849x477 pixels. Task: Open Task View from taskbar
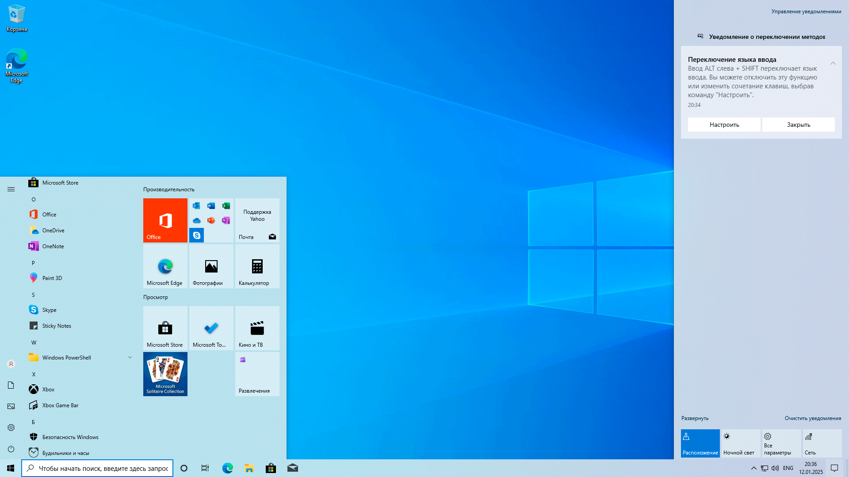pos(205,468)
